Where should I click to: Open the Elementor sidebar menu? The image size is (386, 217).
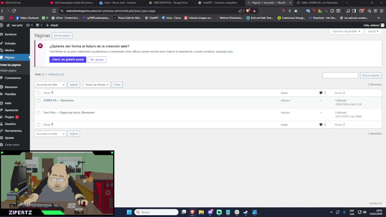(11, 87)
